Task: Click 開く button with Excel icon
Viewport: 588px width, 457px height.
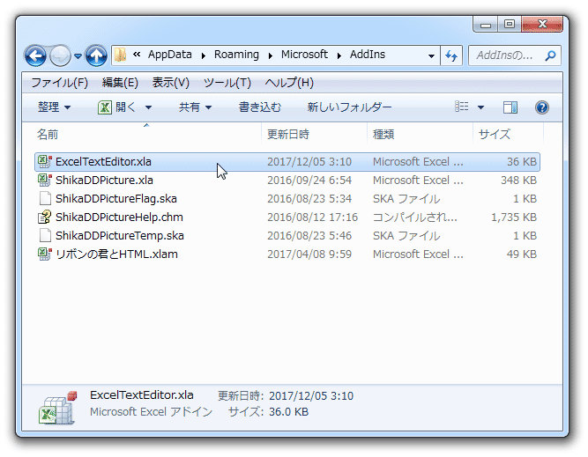Action: pyautogui.click(x=116, y=107)
